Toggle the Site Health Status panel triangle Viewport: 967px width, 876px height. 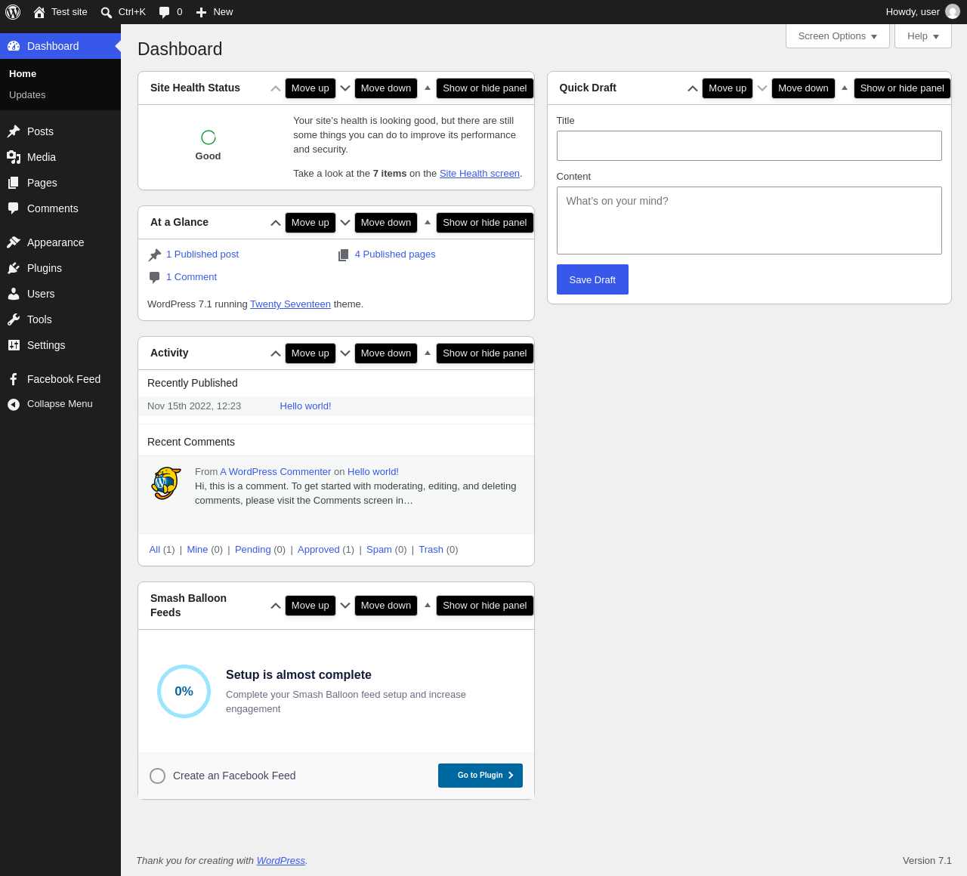428,88
